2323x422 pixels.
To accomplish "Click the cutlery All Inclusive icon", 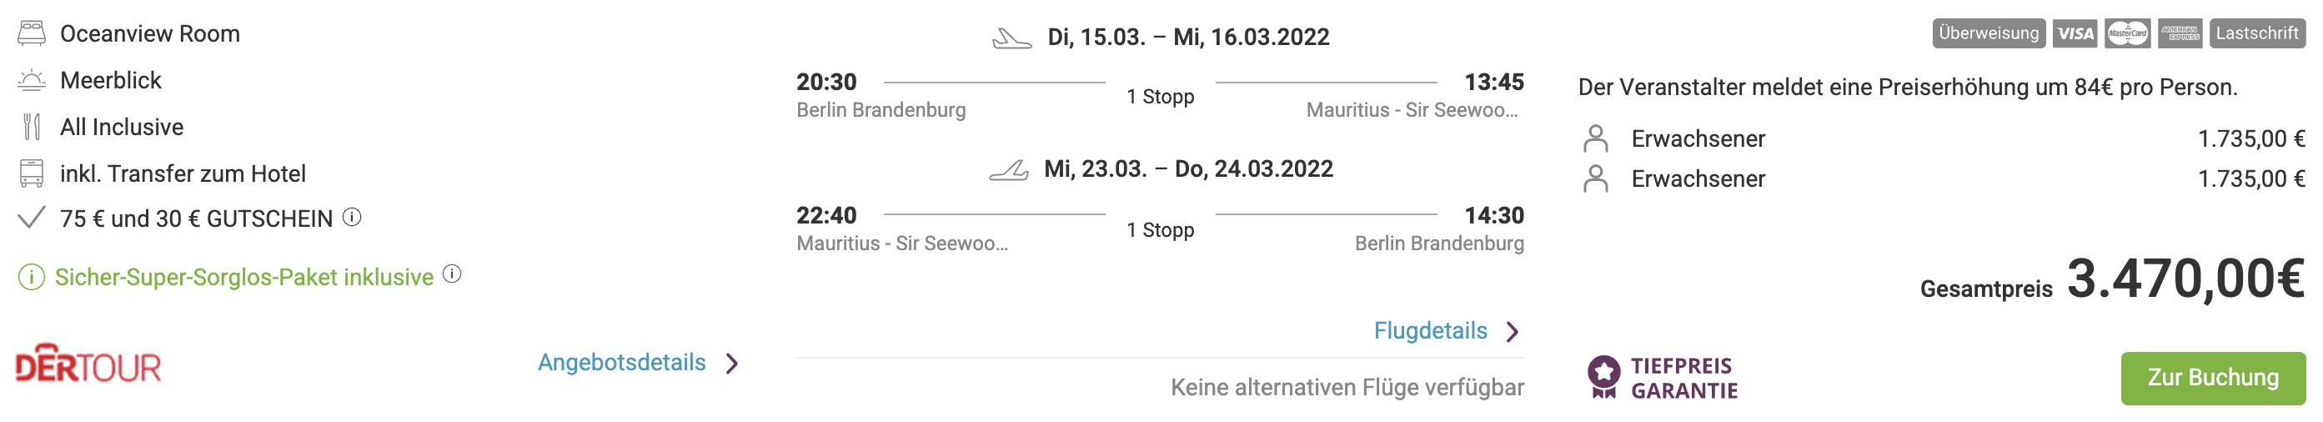I will tap(32, 127).
